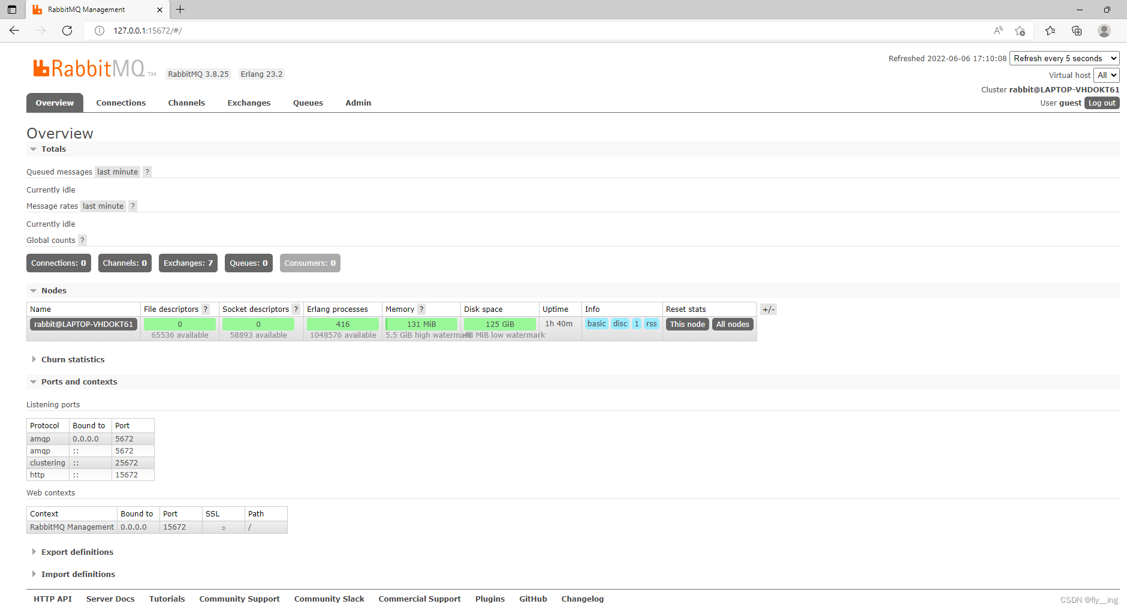Click the disc info tag
The height and width of the screenshot is (610, 1127).
620,324
